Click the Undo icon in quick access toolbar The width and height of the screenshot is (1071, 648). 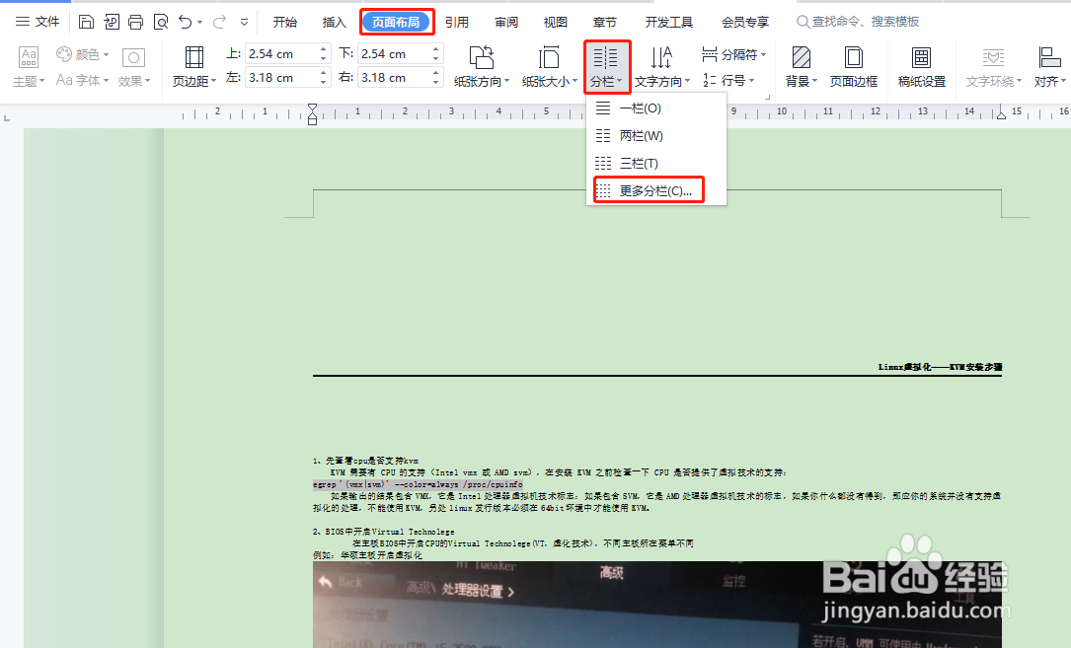(187, 20)
